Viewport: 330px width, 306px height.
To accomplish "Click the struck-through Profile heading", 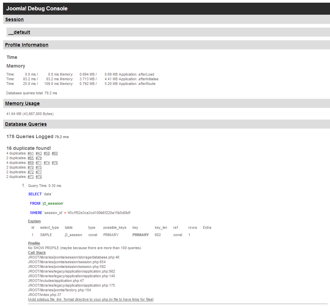I will pyautogui.click(x=34, y=243).
